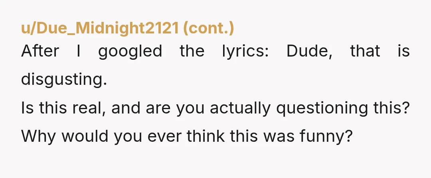Click the word 'googled' in the comment

tap(130, 51)
